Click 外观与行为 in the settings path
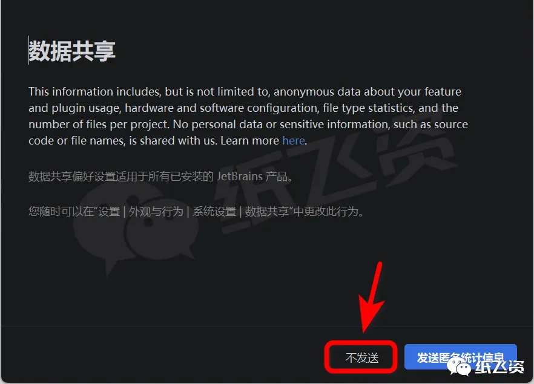Screen dimensions: 534x384 tap(156, 212)
